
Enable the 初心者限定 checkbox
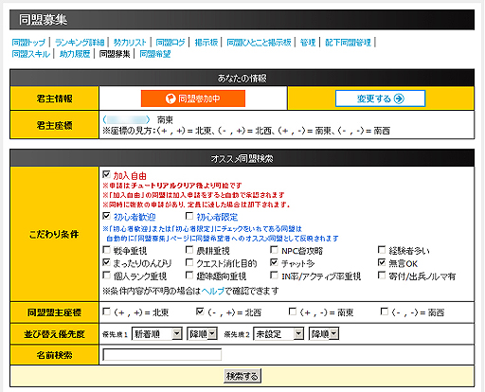pos(189,216)
